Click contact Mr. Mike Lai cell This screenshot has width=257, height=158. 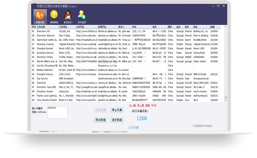point(124,53)
